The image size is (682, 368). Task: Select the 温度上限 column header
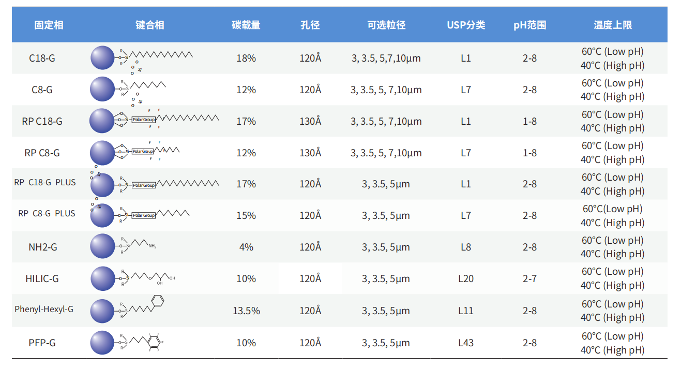pyautogui.click(x=613, y=25)
